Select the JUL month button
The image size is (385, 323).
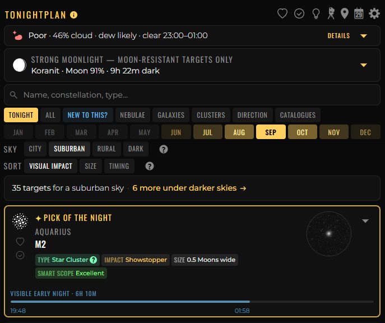coord(208,132)
